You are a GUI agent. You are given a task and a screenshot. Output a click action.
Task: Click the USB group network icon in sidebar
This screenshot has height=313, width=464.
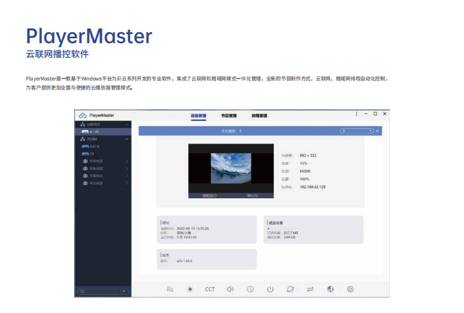pyautogui.click(x=82, y=124)
